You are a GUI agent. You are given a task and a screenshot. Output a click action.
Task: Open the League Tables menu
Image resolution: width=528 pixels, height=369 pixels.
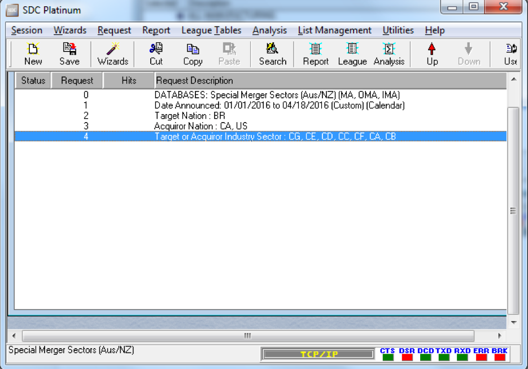(211, 31)
